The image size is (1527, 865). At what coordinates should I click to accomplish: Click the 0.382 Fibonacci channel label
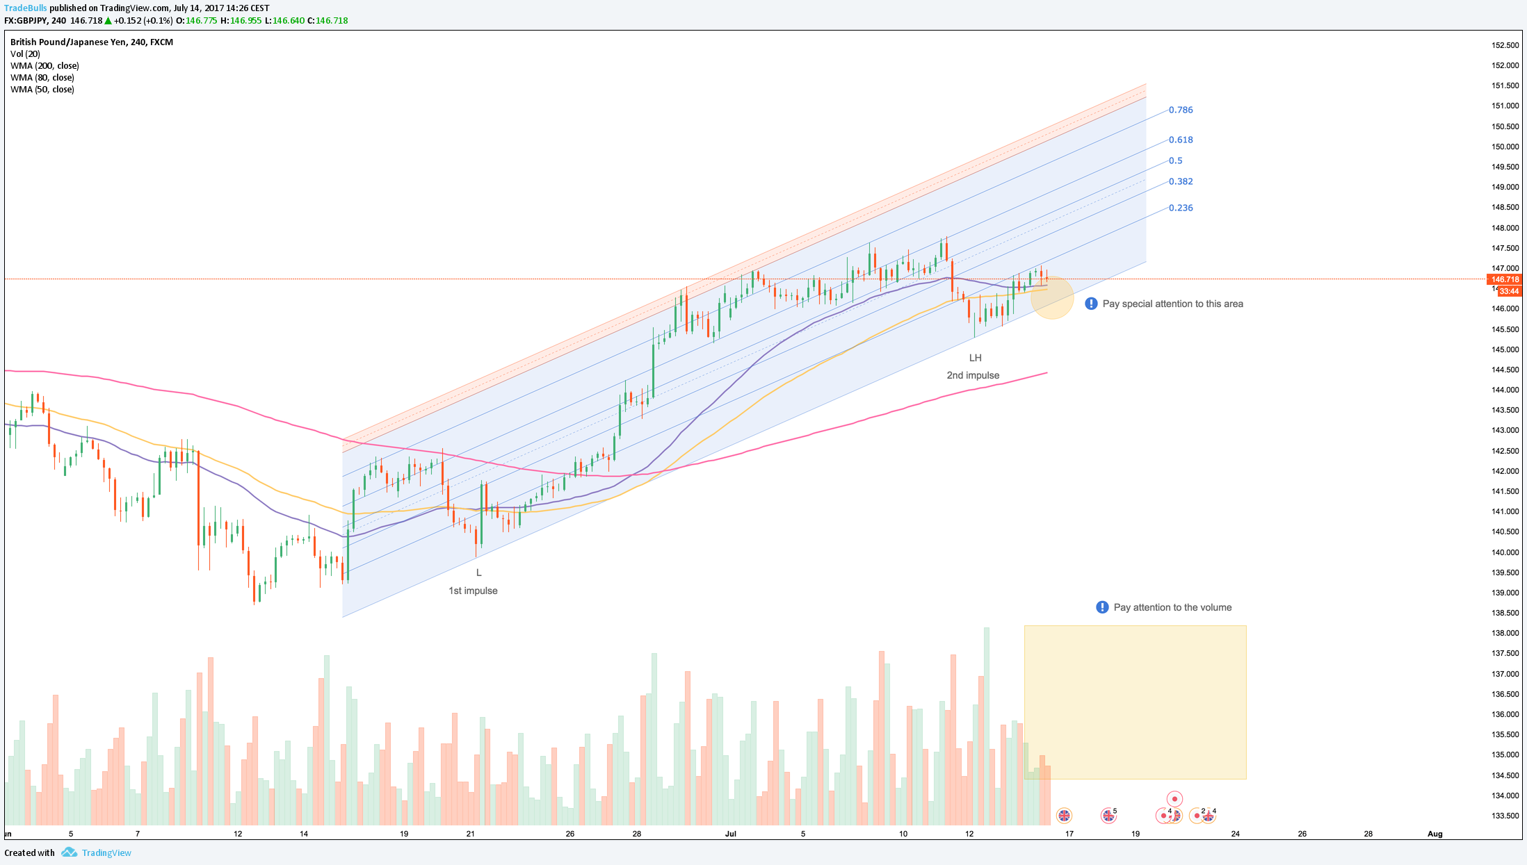(x=1181, y=181)
